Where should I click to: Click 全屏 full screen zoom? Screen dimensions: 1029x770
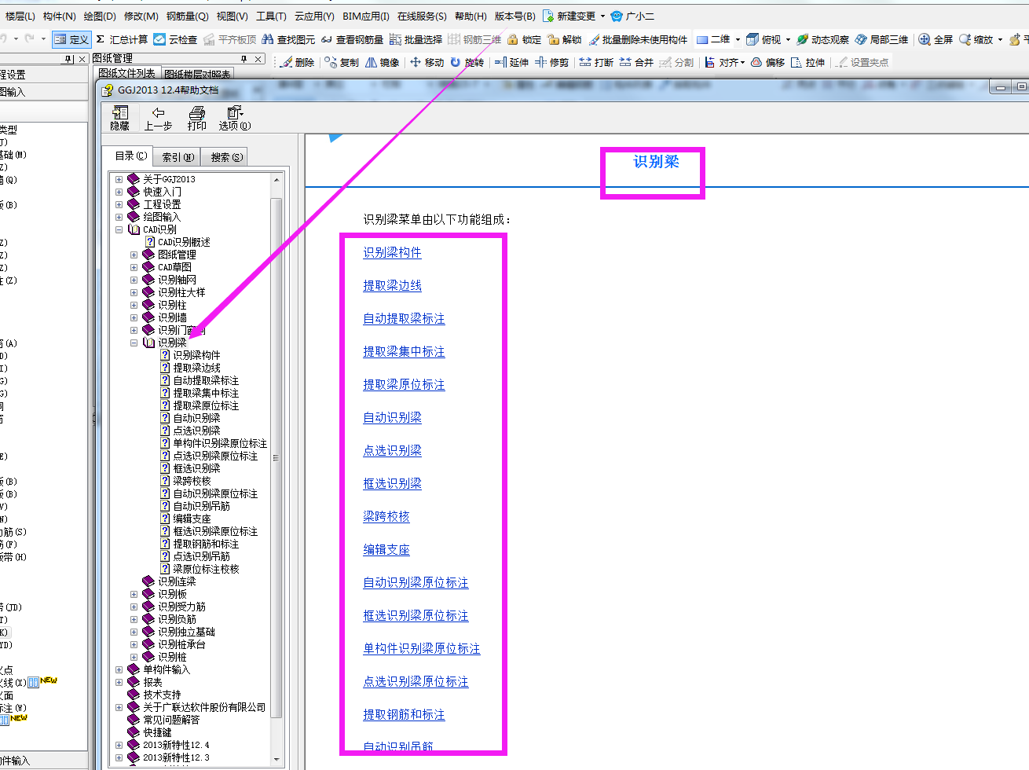click(x=936, y=39)
